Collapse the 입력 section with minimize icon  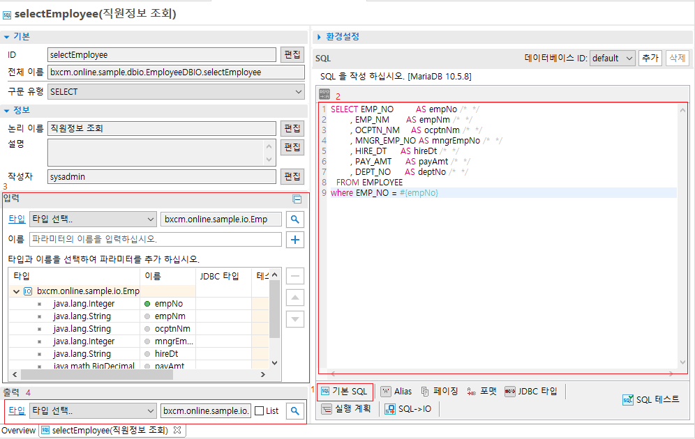297,199
